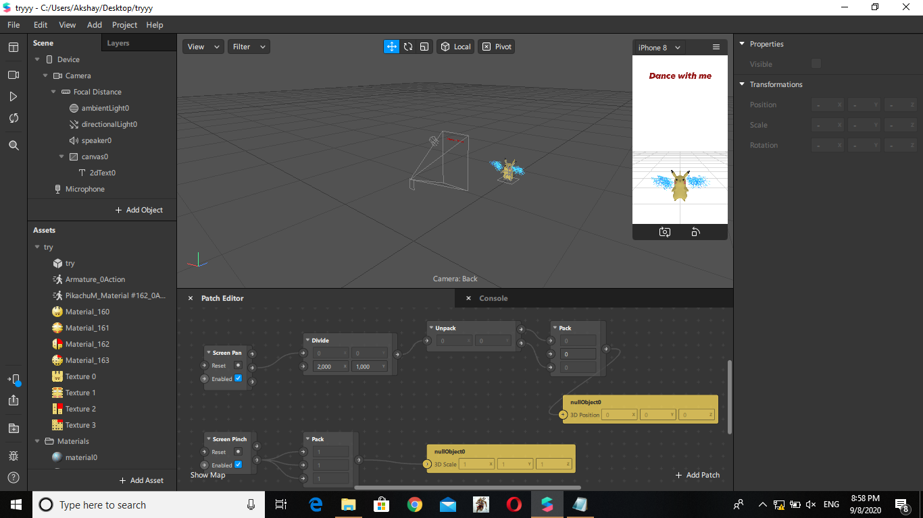923x518 pixels.
Task: Select speaker0 in the Scene tree
Action: (x=96, y=140)
